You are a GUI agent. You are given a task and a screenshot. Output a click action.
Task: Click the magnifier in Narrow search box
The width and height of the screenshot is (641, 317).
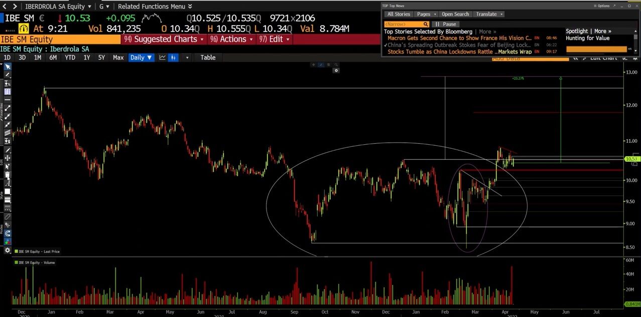(x=426, y=24)
